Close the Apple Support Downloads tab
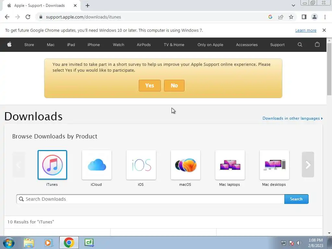The image size is (332, 249). [75, 6]
